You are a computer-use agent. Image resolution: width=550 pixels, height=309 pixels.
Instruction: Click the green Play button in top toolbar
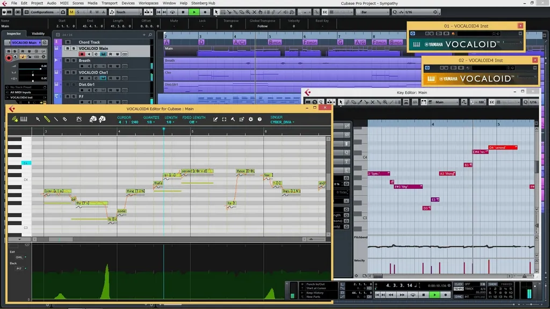[194, 12]
